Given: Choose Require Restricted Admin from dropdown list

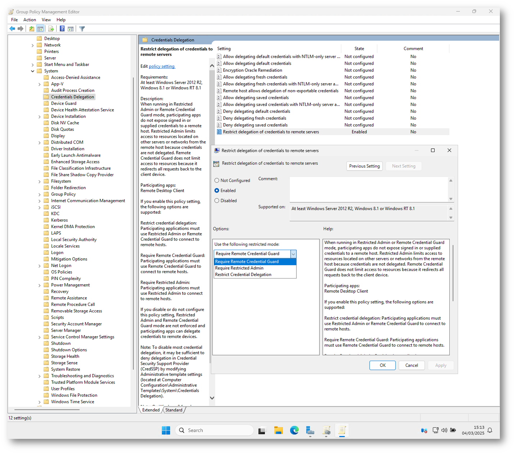Looking at the screenshot, I should pos(239,268).
